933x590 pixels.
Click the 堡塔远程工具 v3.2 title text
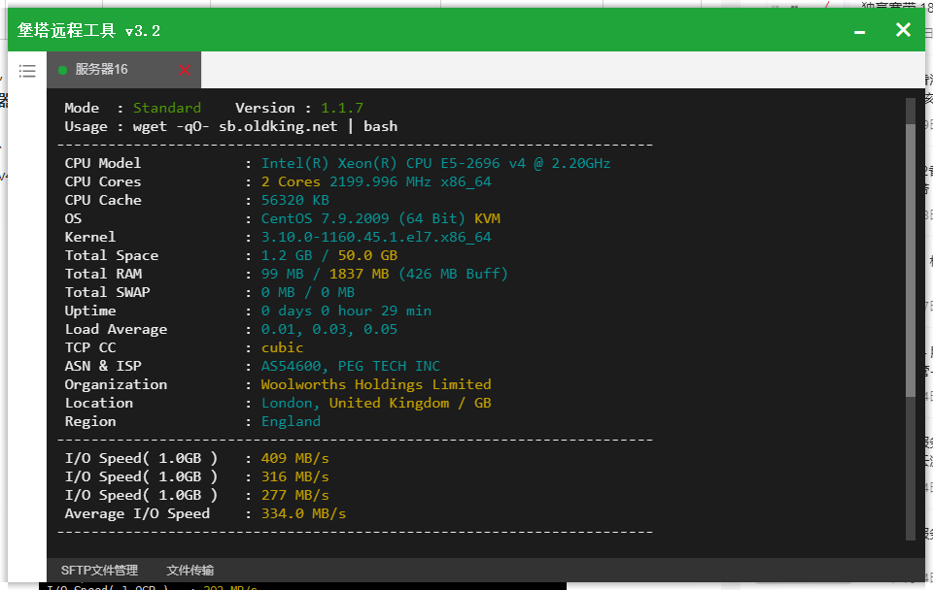tap(89, 30)
